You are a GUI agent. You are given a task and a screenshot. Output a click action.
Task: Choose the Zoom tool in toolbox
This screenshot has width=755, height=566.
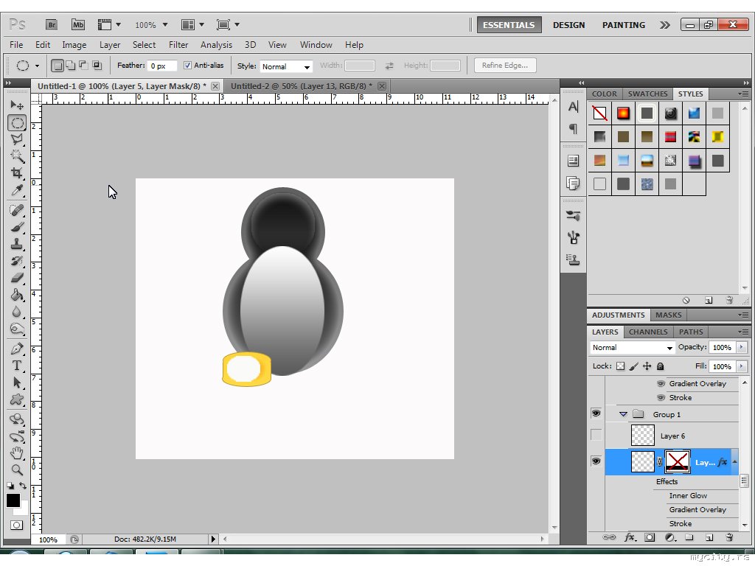(17, 469)
